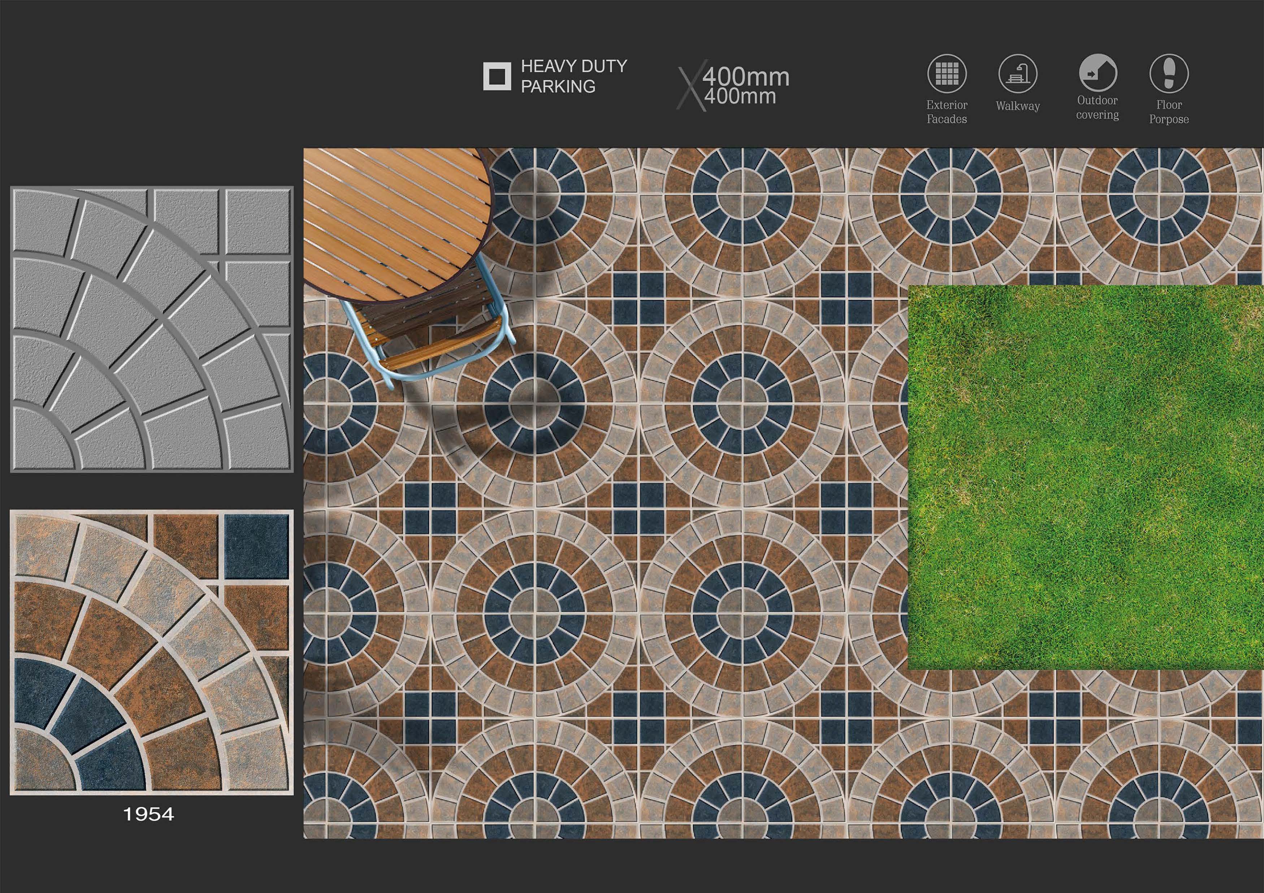The image size is (1264, 893).
Task: Click the green grass lawn area
Action: click(x=1085, y=477)
